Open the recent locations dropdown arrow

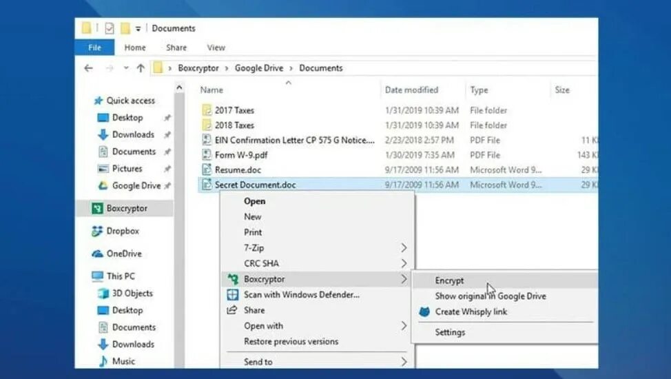pos(126,68)
